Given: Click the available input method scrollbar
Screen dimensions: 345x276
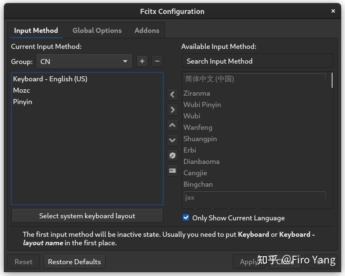Looking at the screenshot, I should pos(332,80).
